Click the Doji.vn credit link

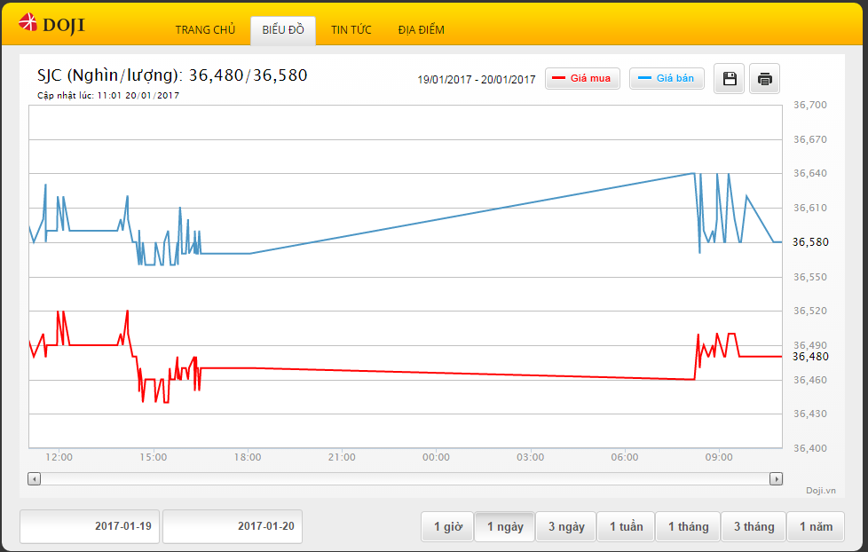(x=820, y=491)
